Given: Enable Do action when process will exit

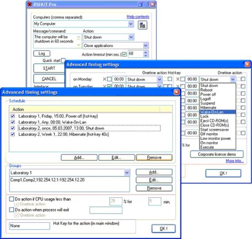Looking at the screenshot, I should (12, 210).
